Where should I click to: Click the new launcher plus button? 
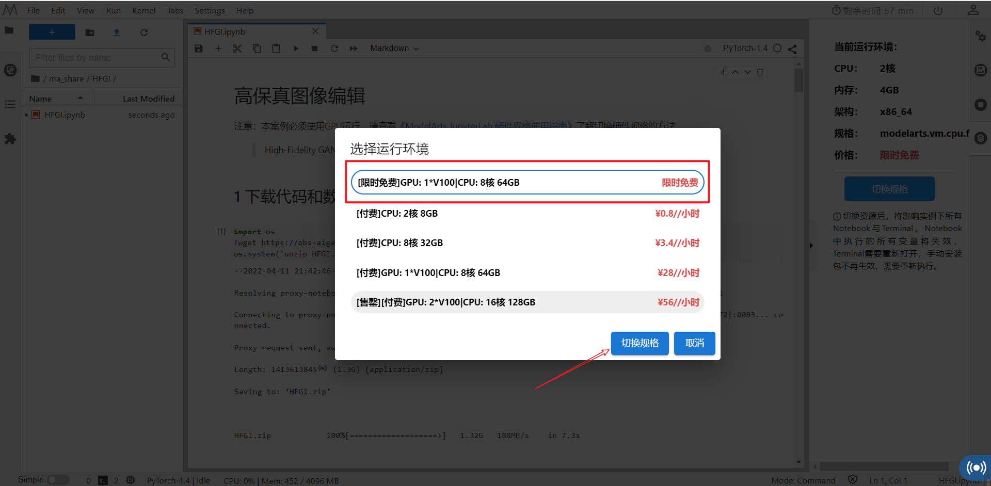[x=52, y=32]
